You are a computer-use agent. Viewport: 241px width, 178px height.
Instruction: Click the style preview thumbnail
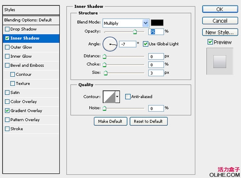coord(220,62)
